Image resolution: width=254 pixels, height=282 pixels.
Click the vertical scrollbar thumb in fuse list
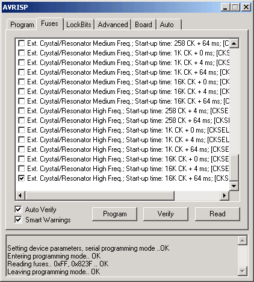click(234, 168)
